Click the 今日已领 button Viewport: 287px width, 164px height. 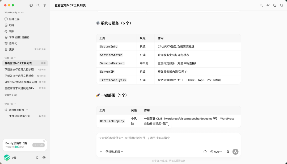click(x=39, y=145)
